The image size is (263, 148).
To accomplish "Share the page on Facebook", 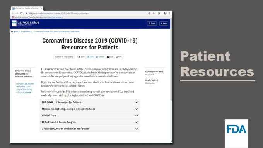I will (x=82, y=57).
